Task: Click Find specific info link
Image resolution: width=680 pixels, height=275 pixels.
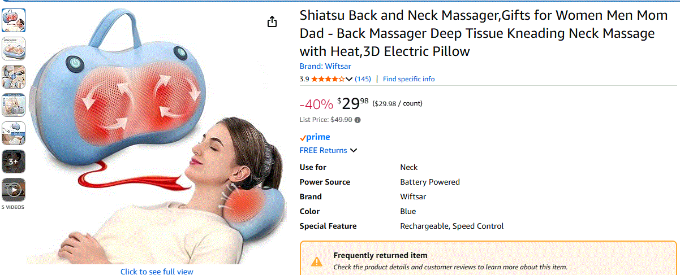Action: point(409,79)
